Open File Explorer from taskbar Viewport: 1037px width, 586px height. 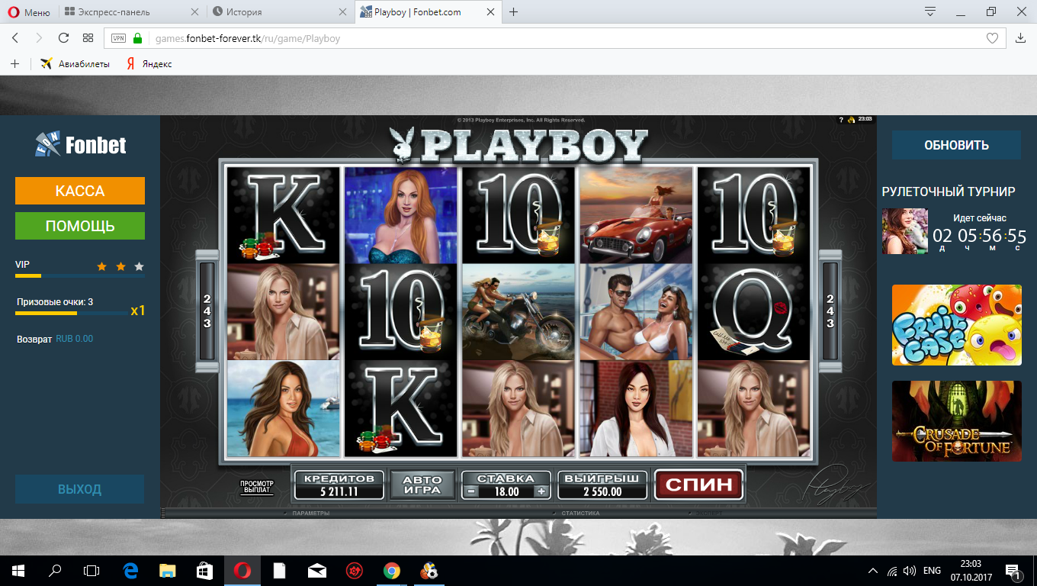click(167, 570)
